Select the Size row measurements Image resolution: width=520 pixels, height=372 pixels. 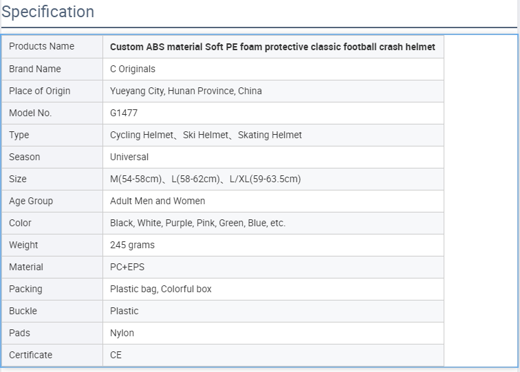point(205,179)
